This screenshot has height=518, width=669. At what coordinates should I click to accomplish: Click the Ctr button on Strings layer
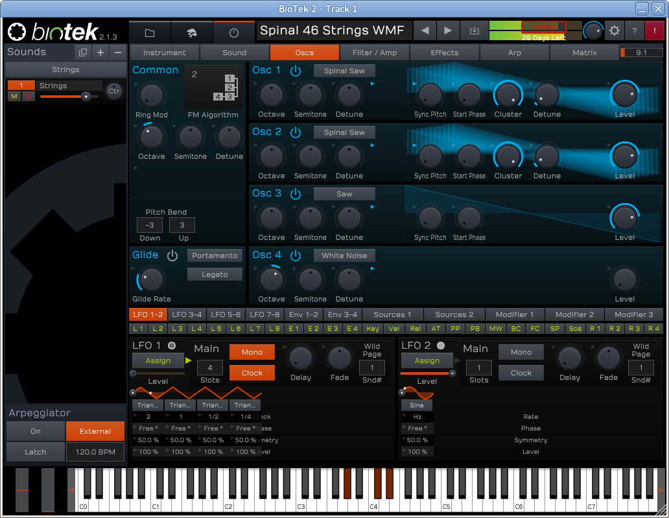pyautogui.click(x=114, y=91)
